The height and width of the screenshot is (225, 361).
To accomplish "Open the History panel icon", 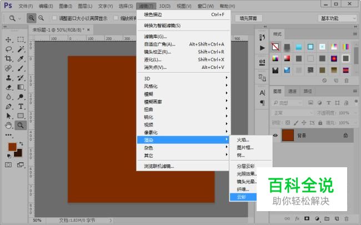I will click(x=262, y=37).
